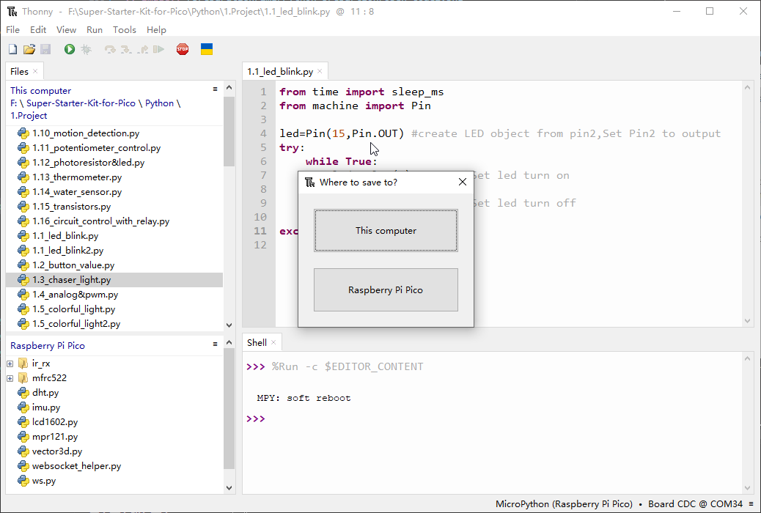This screenshot has height=513, width=761.
Task: Select the 1.1_led_blink.py editor tab
Action: coord(280,71)
